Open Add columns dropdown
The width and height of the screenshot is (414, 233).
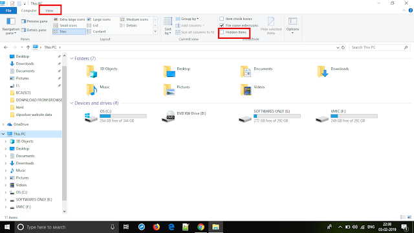pos(190,25)
